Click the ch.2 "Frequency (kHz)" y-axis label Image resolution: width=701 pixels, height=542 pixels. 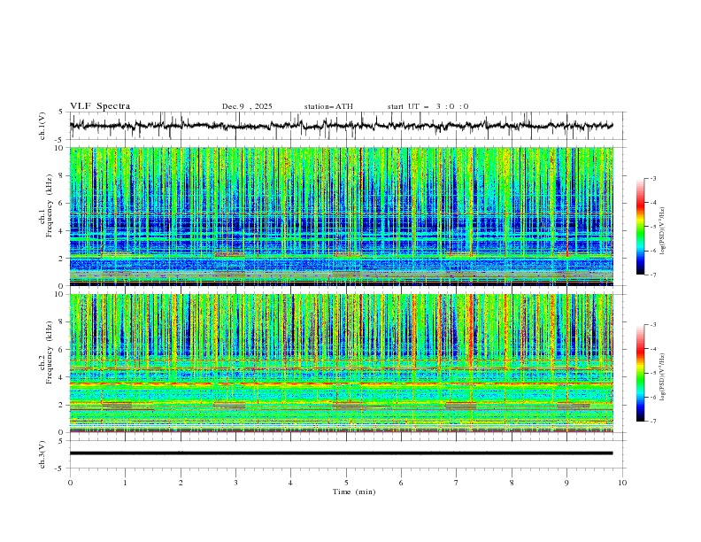tap(51, 352)
